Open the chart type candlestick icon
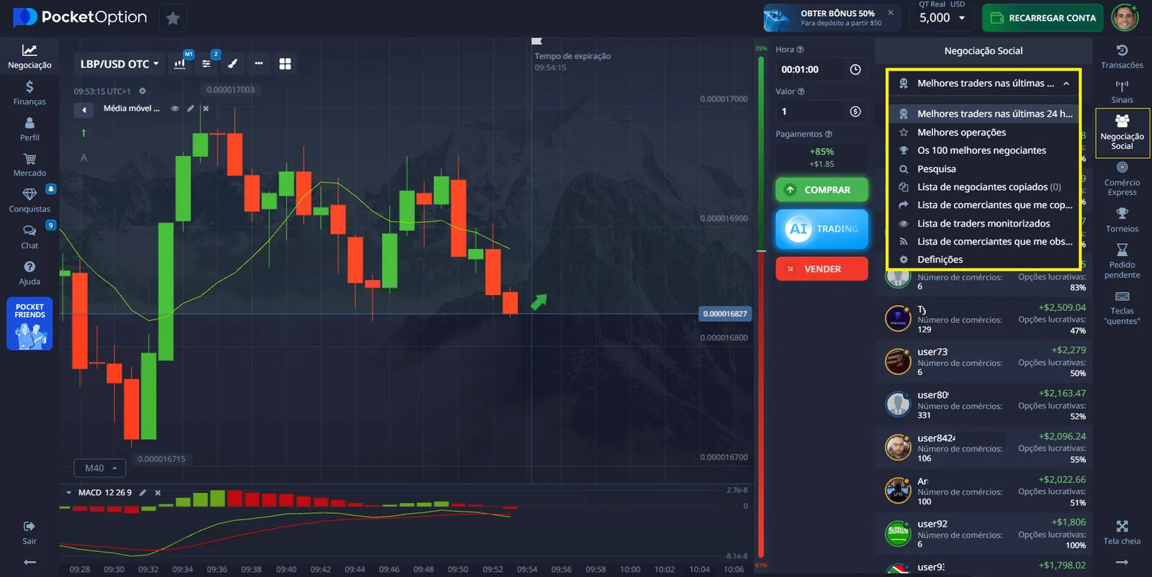Viewport: 1152px width, 577px height. pyautogui.click(x=180, y=64)
